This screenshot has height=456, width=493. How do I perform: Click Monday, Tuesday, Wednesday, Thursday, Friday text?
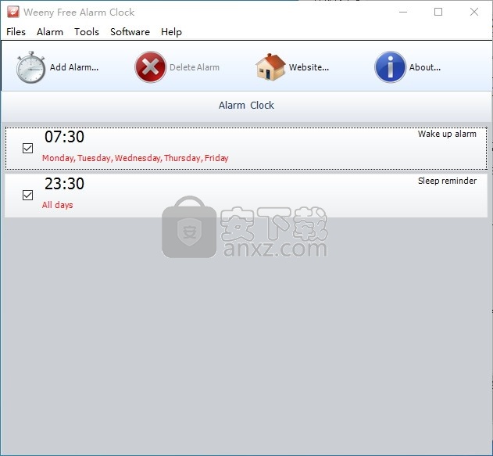[x=135, y=158]
